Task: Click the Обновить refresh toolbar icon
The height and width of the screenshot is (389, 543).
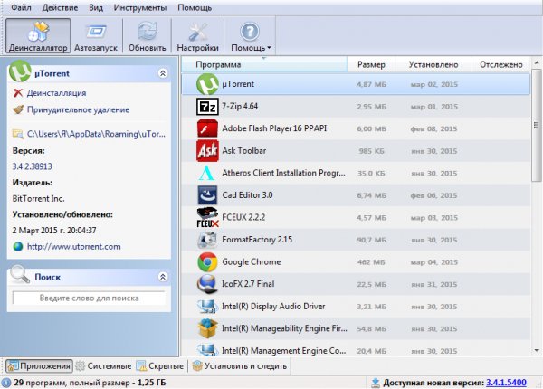Action: tap(148, 35)
